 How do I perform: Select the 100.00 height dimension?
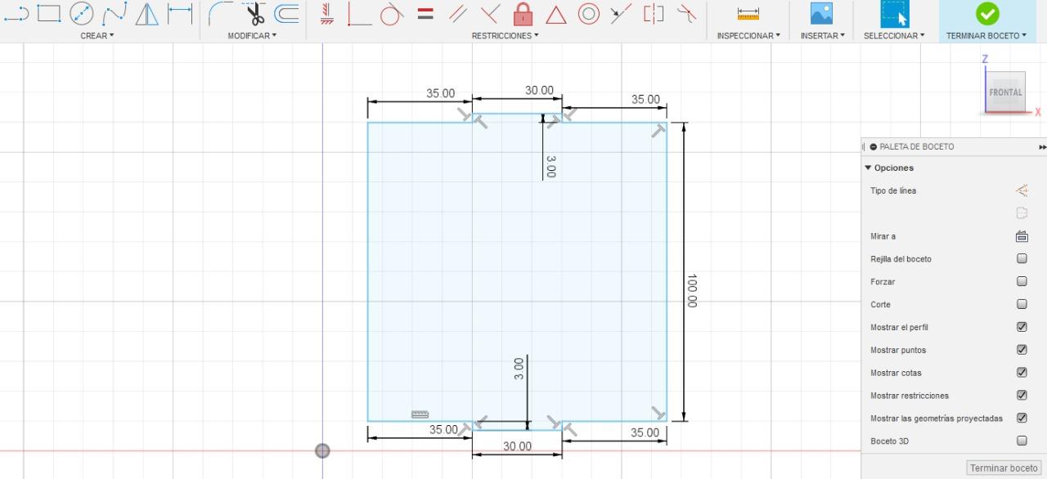pyautogui.click(x=692, y=290)
